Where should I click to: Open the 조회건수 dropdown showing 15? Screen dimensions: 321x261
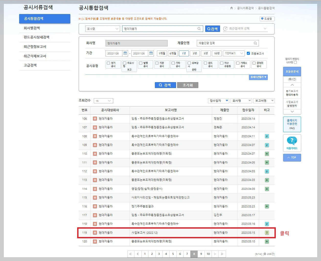(104, 101)
